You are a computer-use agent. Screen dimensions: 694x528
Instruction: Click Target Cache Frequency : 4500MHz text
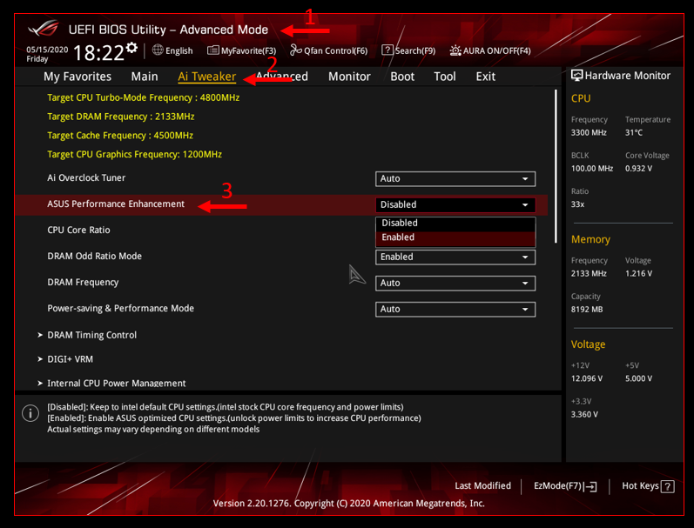coord(120,136)
